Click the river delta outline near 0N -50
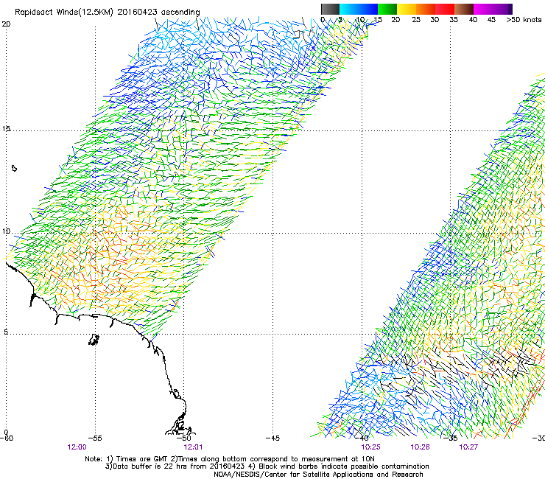 click(x=180, y=423)
